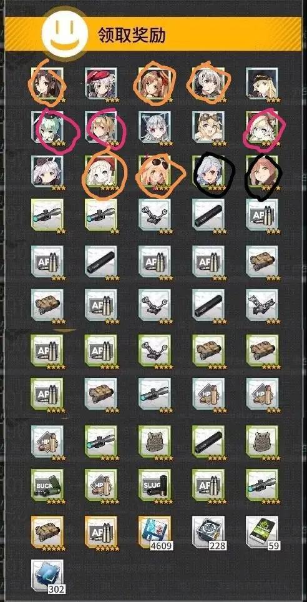
Task: Select the brown-haired character circled in black
Action: pyautogui.click(x=262, y=172)
